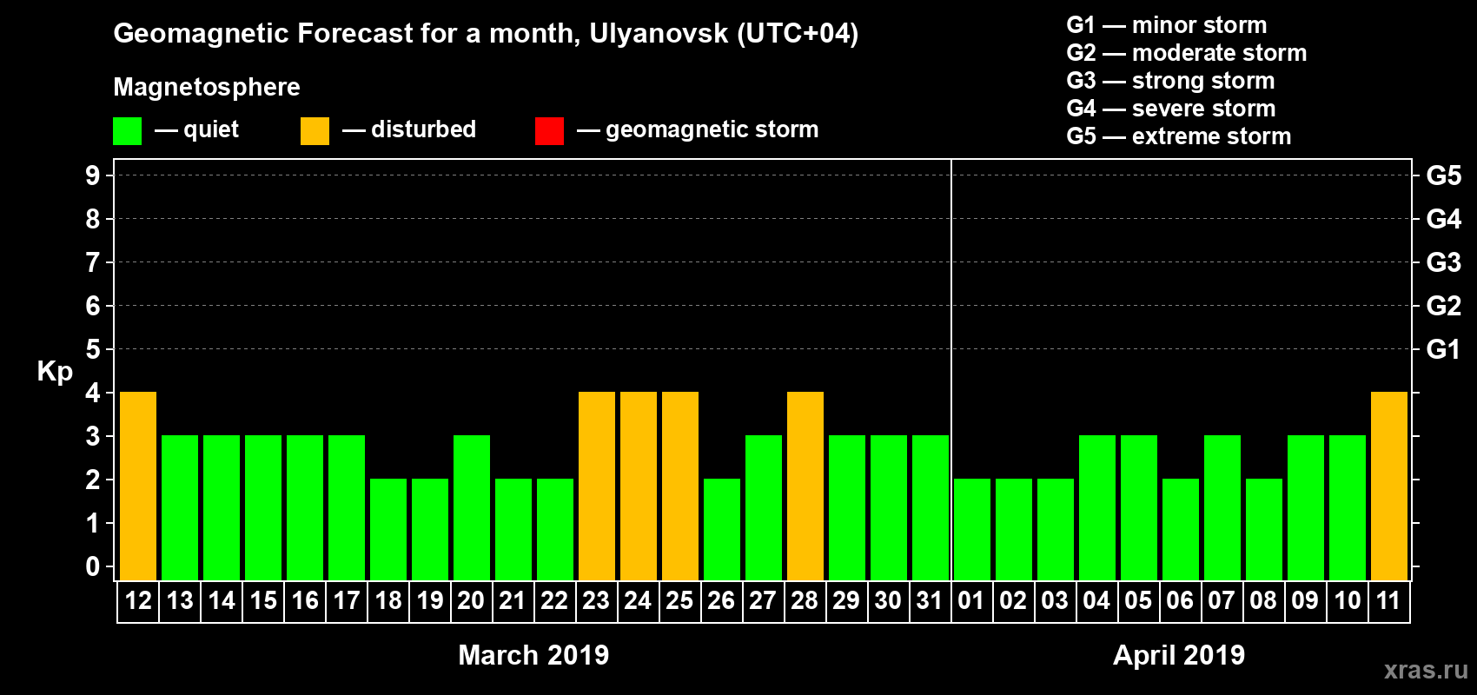Click the 'G2 — moderate storm' legend text

point(1187,53)
